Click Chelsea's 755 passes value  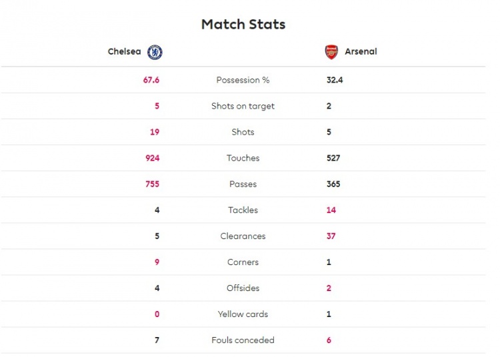coord(153,184)
